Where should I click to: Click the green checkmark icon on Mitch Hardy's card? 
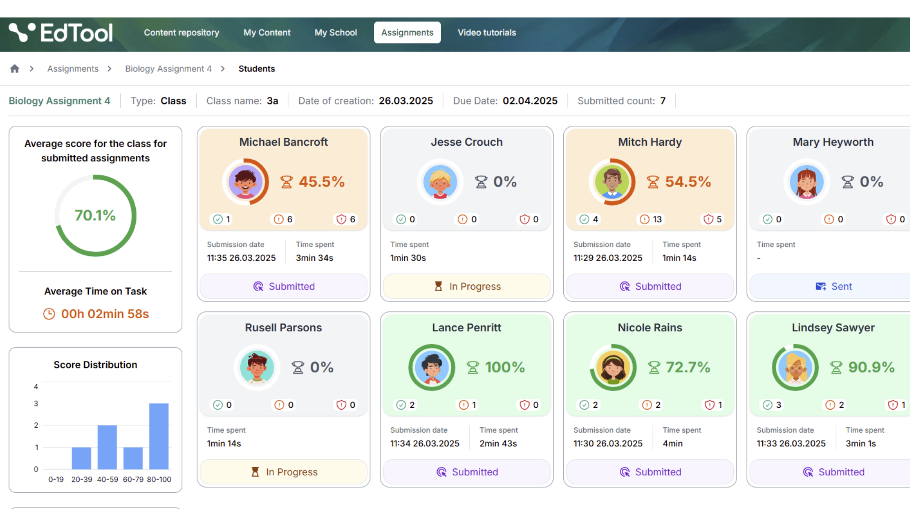tap(584, 219)
